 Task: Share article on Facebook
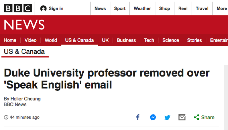tap(138, 117)
